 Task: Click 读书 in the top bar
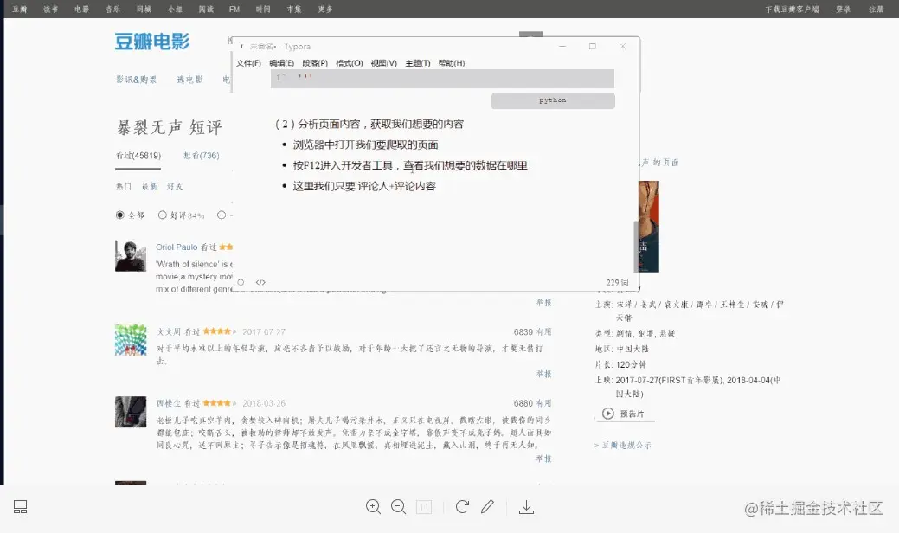coord(50,10)
